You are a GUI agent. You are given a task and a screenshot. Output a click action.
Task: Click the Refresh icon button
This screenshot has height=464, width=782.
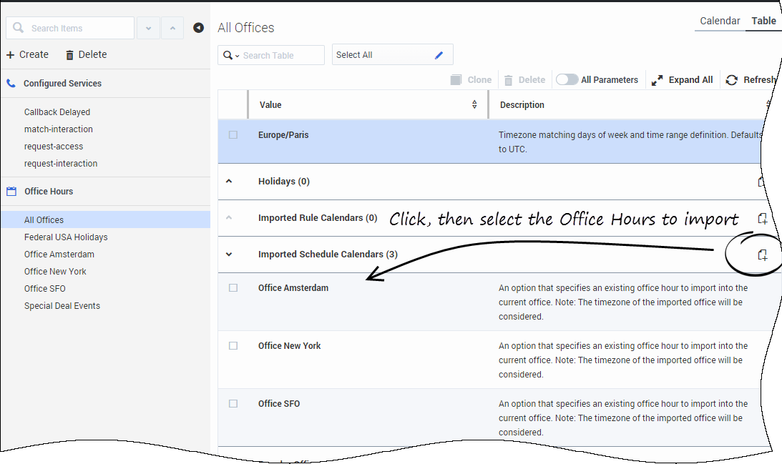[732, 80]
